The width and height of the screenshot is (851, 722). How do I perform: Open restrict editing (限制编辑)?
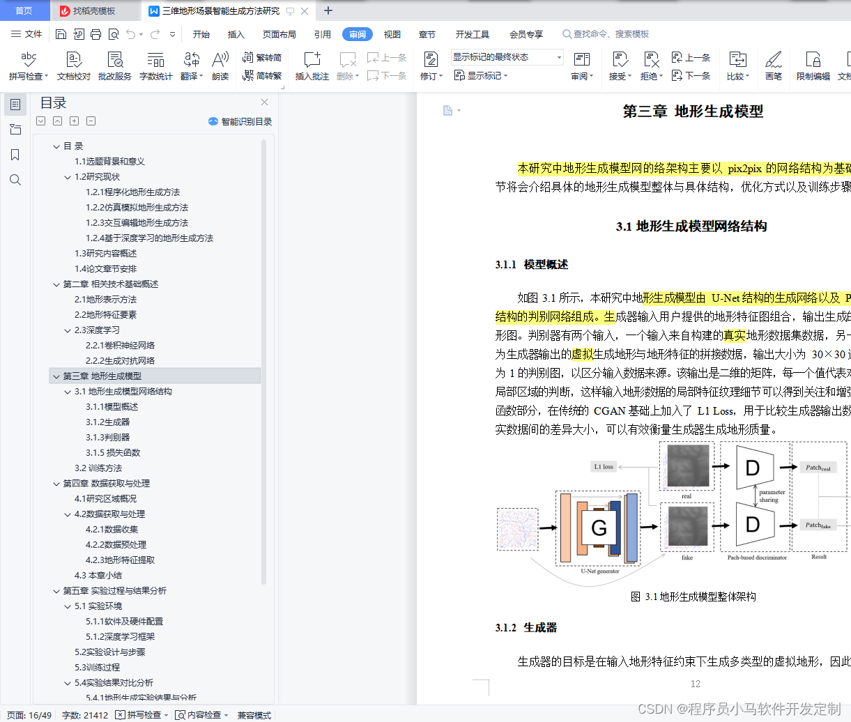[813, 66]
